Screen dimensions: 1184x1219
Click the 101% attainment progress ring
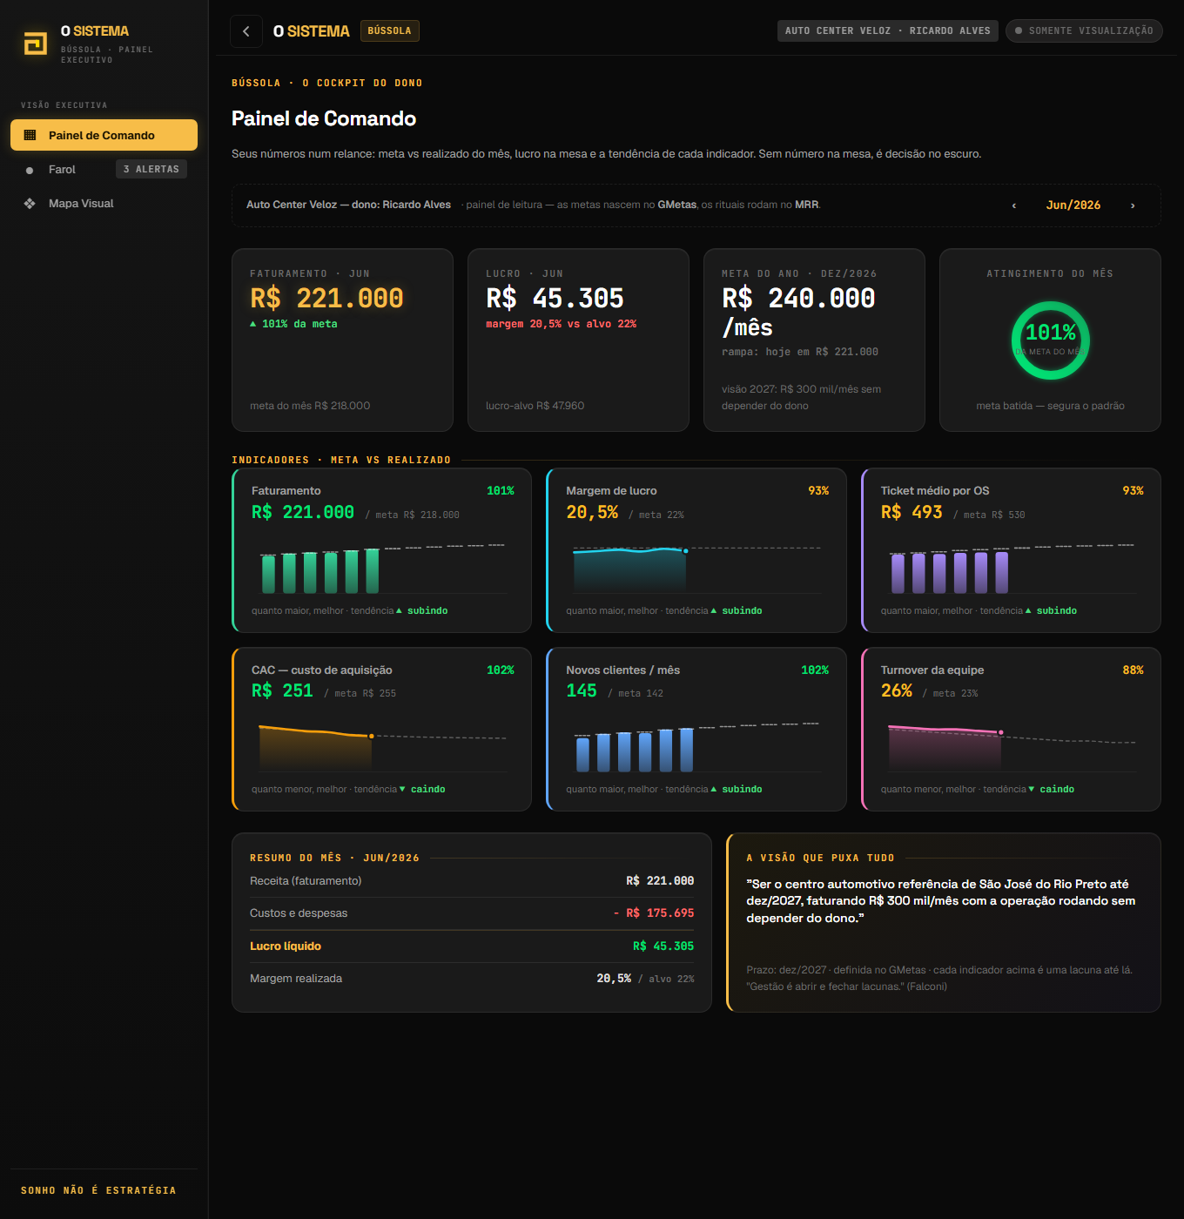(1050, 340)
